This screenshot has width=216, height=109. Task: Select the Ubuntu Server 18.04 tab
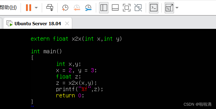pyautogui.click(x=38, y=24)
